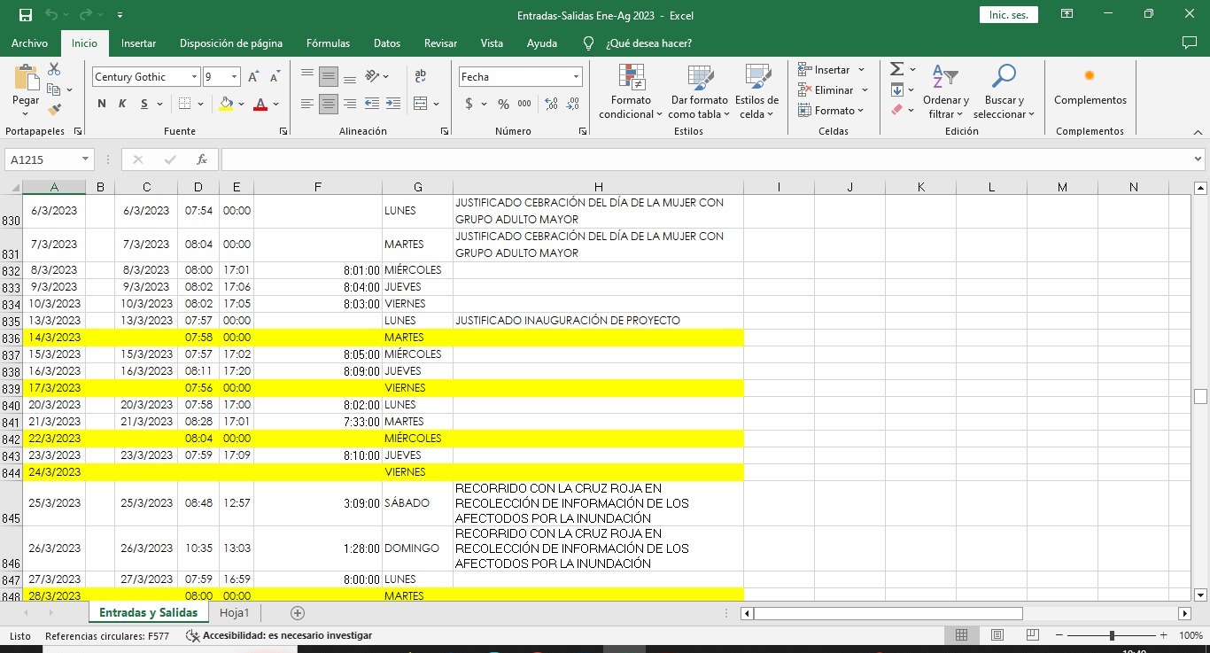Click the Inic. ses. sign-in button
This screenshot has width=1210, height=653.
click(1008, 15)
